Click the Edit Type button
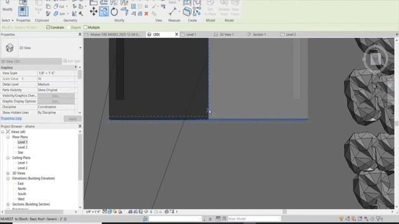399x224 pixels. (72, 61)
